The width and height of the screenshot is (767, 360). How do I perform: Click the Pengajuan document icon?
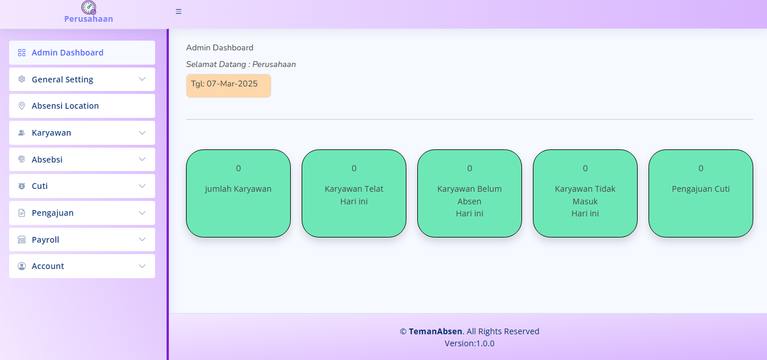pyautogui.click(x=22, y=213)
